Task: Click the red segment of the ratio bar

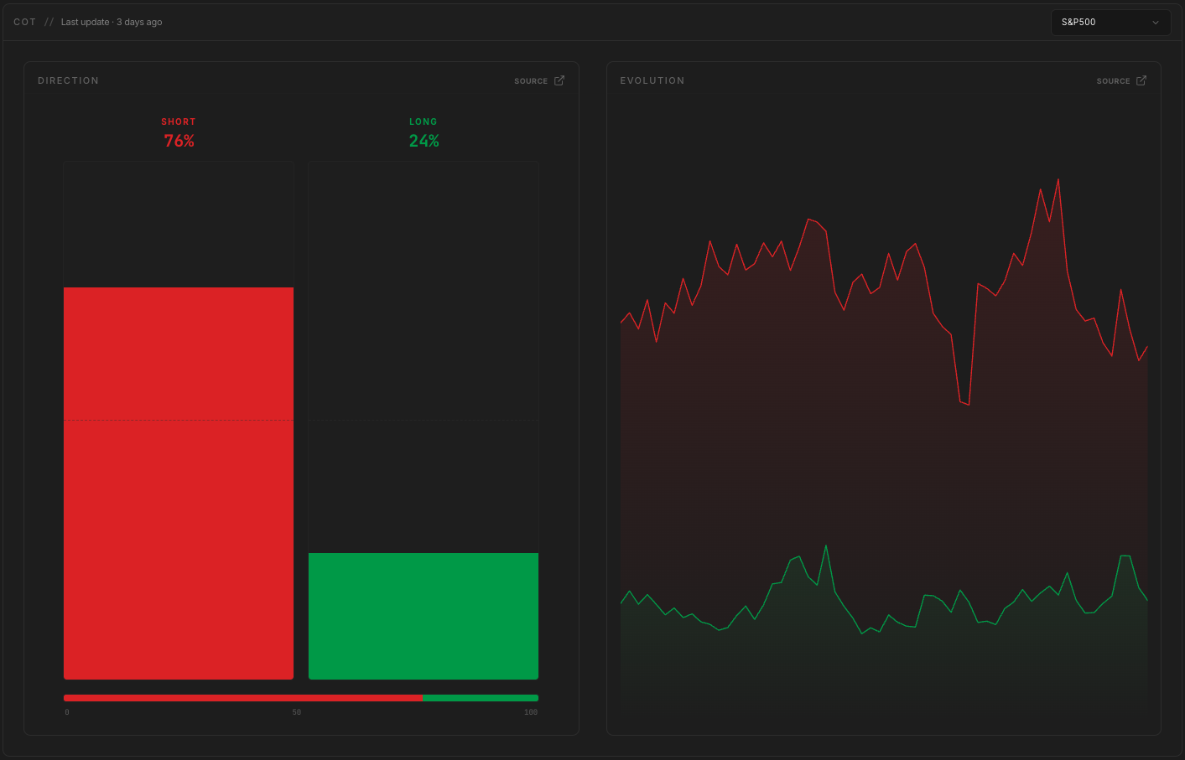Action: click(x=243, y=698)
